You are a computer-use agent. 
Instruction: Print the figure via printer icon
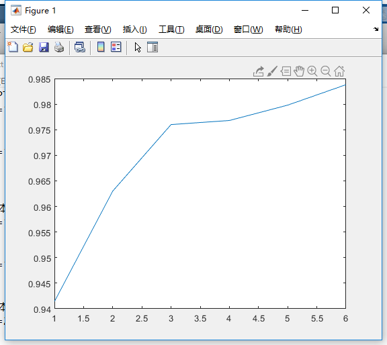[x=59, y=47]
